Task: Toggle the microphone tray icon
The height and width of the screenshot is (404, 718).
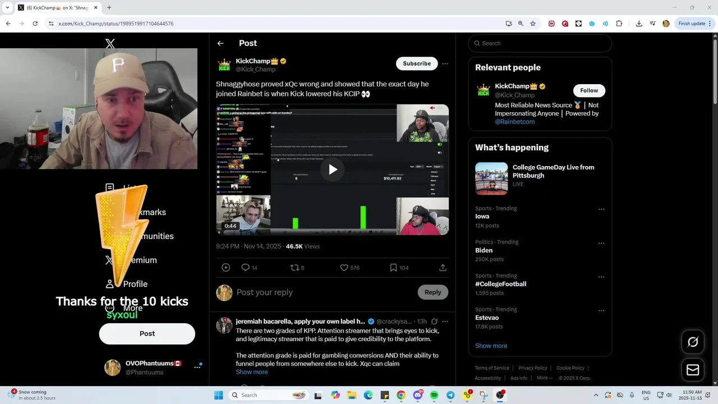Action: point(632,395)
